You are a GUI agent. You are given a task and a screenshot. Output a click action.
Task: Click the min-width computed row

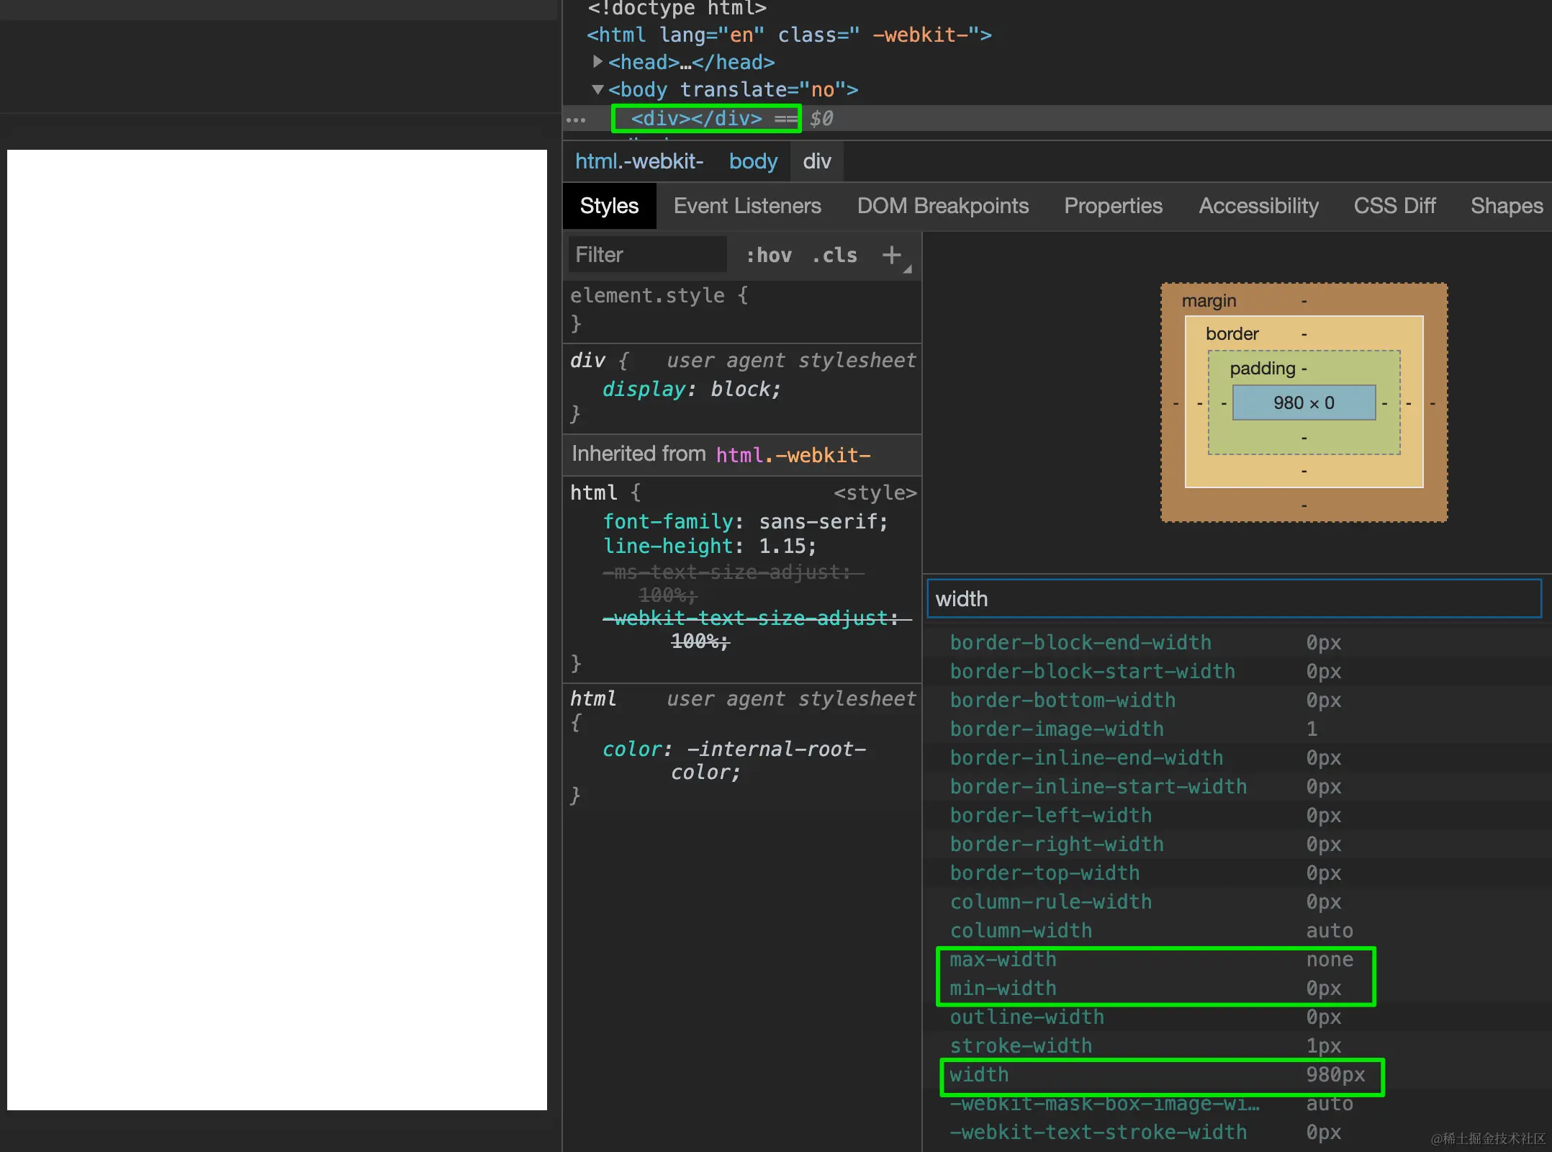[1237, 988]
